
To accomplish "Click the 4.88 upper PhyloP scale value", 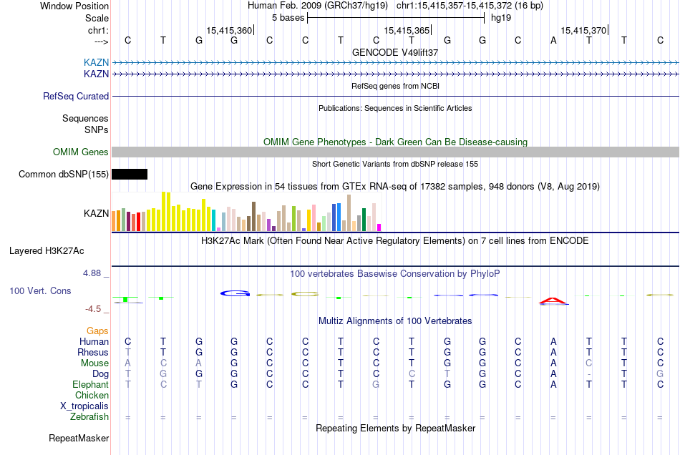I will click(x=92, y=273).
